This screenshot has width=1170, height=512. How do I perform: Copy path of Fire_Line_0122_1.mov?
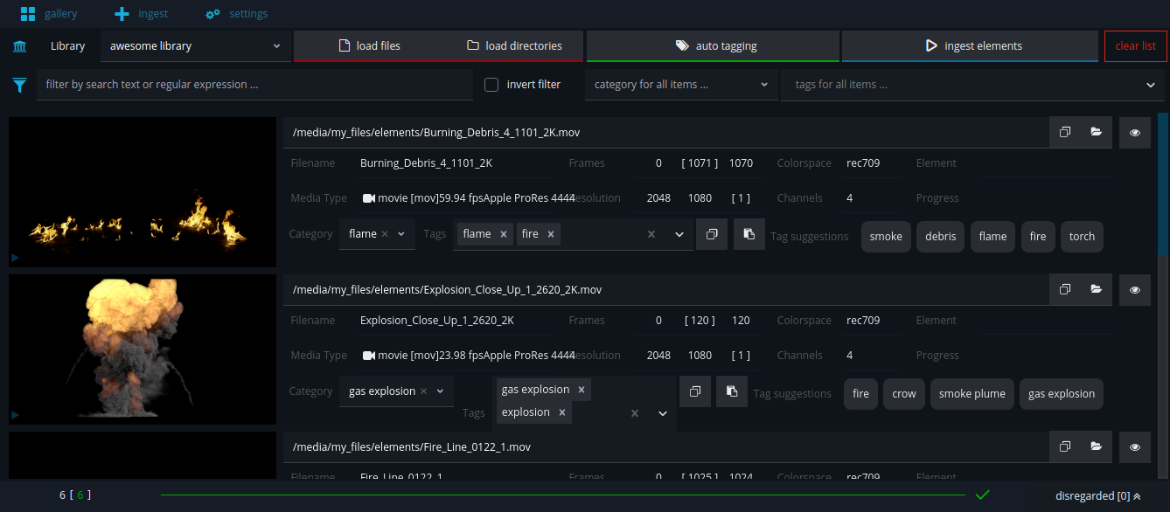1065,446
